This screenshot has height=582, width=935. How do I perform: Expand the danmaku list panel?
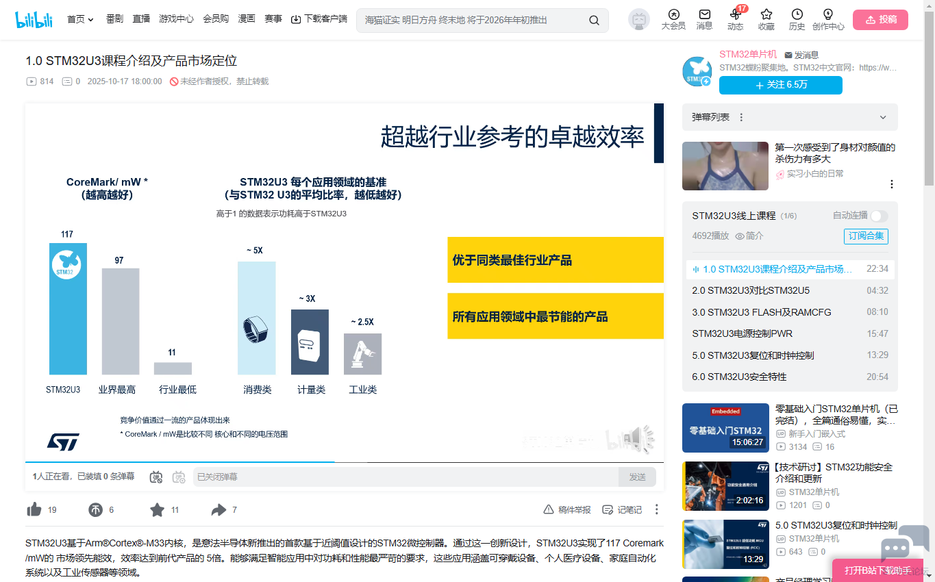click(x=883, y=117)
